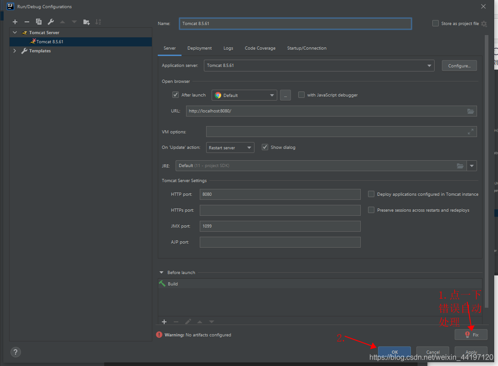This screenshot has width=498, height=366.
Task: Click the Fix warning button
Action: coord(471,335)
